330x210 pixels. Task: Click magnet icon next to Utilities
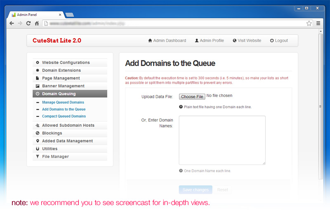[x=38, y=149]
